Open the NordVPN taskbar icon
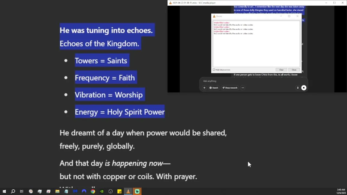Image resolution: width=347 pixels, height=195 pixels. (x=84, y=191)
